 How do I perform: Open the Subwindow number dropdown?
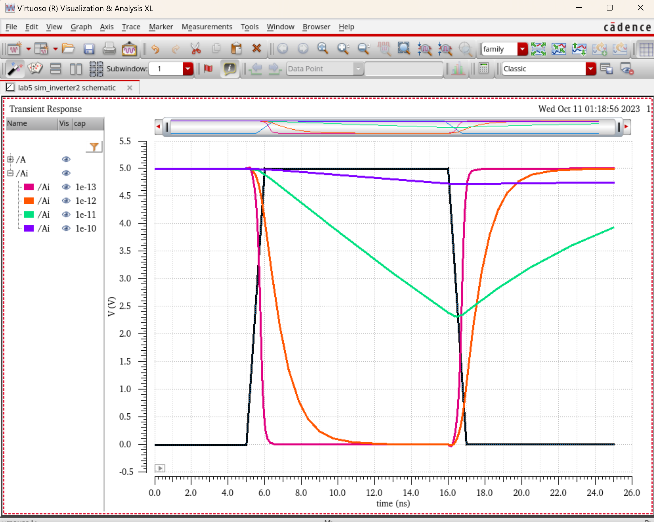tap(188, 69)
